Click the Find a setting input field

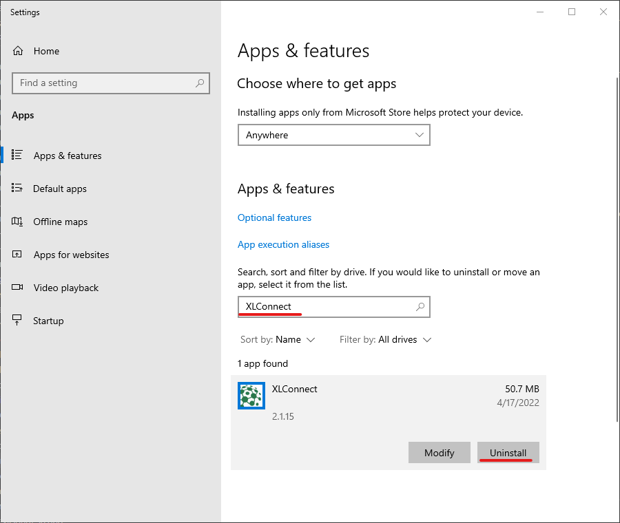click(103, 83)
